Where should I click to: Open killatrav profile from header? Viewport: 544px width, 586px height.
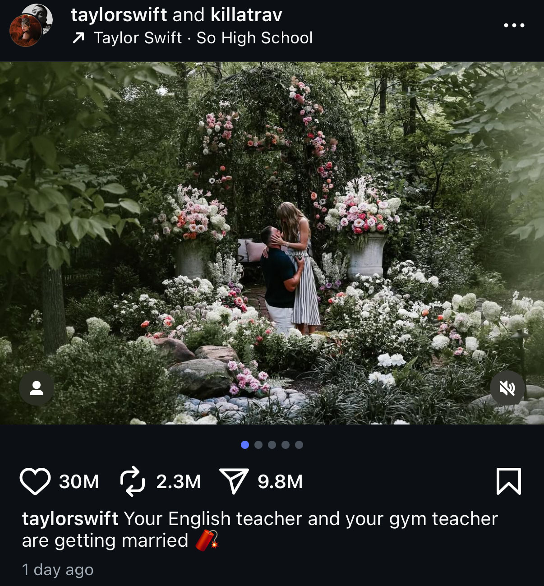(246, 15)
